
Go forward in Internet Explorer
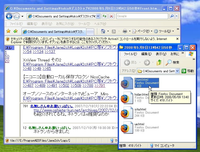pos(16,16)
